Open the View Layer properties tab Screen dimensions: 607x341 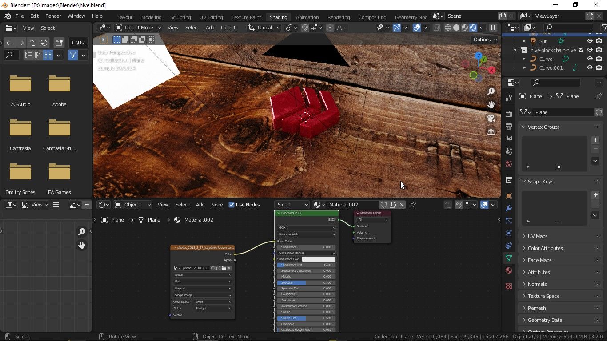(509, 139)
